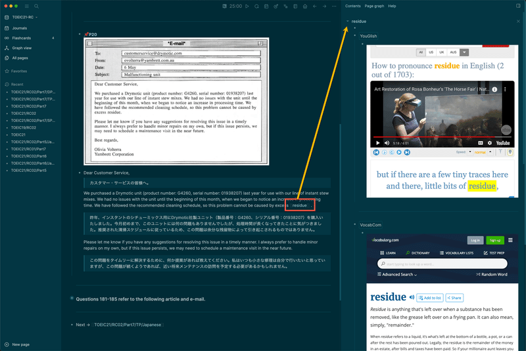Toggle YouGlish light bulb icon
This screenshot has width=526, height=351.
(510, 152)
